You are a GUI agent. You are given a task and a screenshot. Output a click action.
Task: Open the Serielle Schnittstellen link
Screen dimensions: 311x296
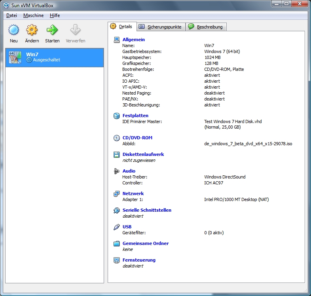coord(147,210)
